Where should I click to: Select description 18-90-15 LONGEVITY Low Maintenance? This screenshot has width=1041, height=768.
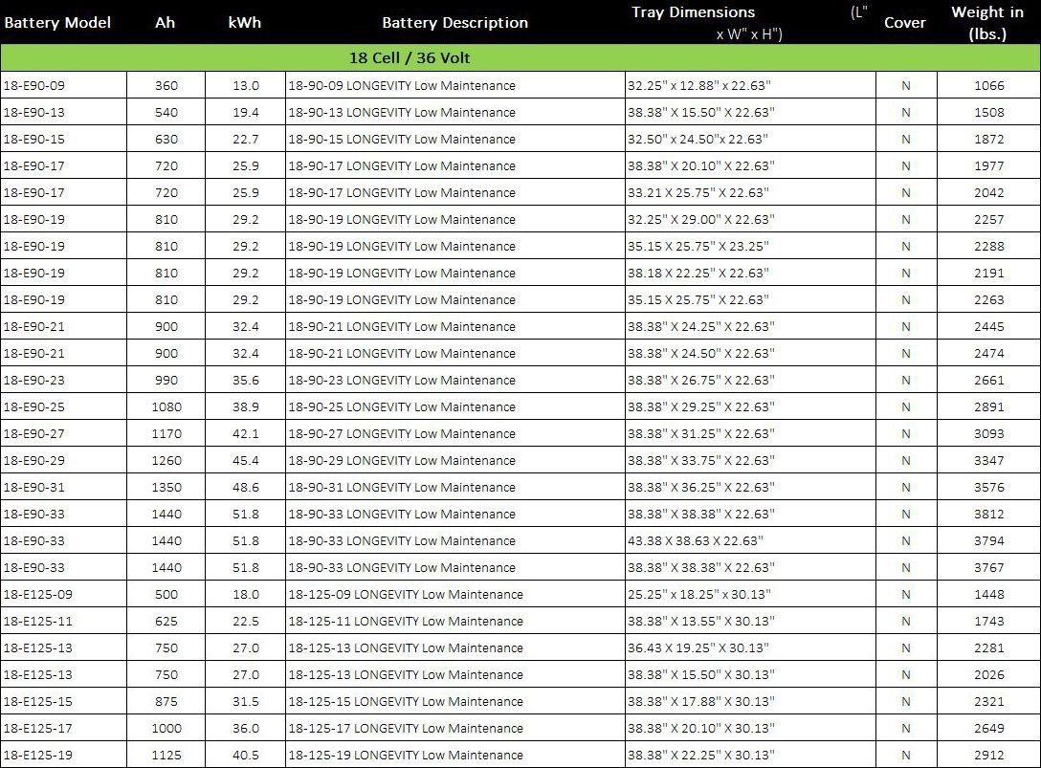click(402, 140)
